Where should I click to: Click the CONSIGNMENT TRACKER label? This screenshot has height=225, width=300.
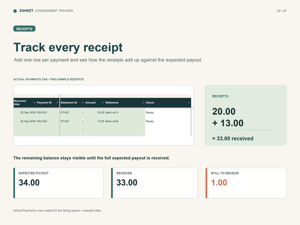[54, 11]
